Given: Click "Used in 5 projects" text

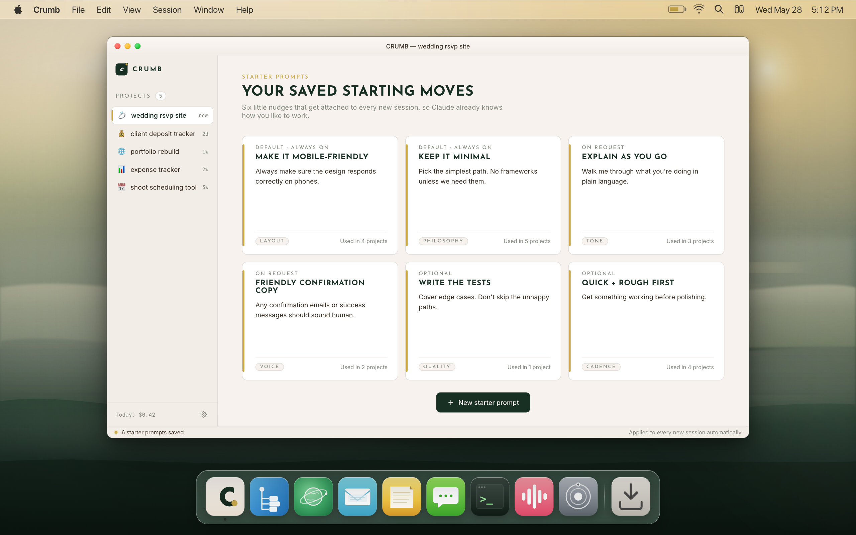Looking at the screenshot, I should click(527, 241).
